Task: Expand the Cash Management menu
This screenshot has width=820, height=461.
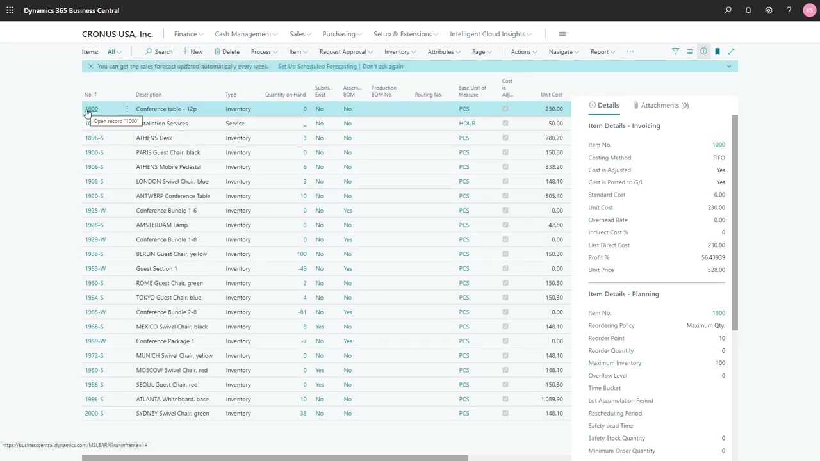Action: tap(246, 34)
